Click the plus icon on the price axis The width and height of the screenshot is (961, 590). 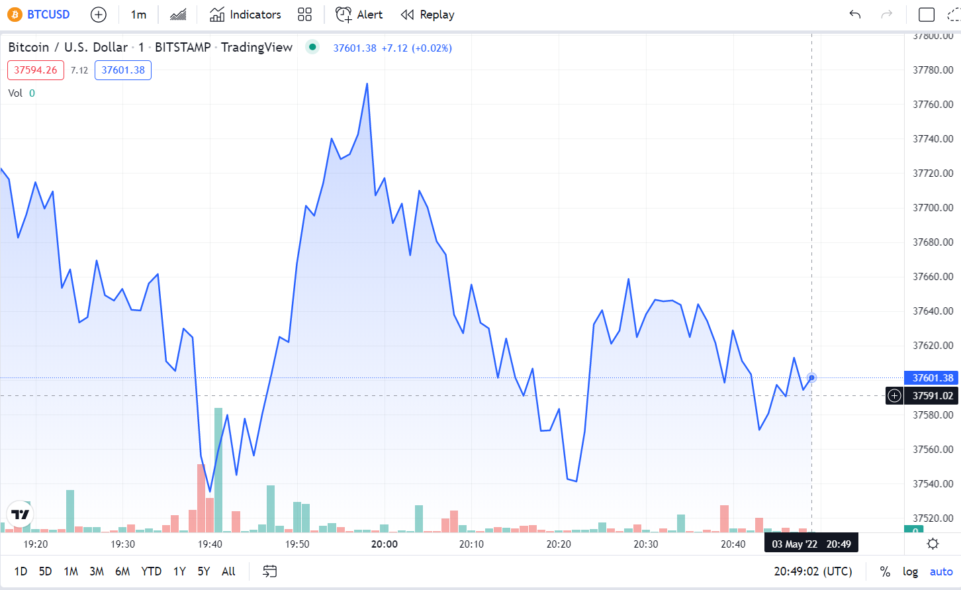[x=894, y=396]
